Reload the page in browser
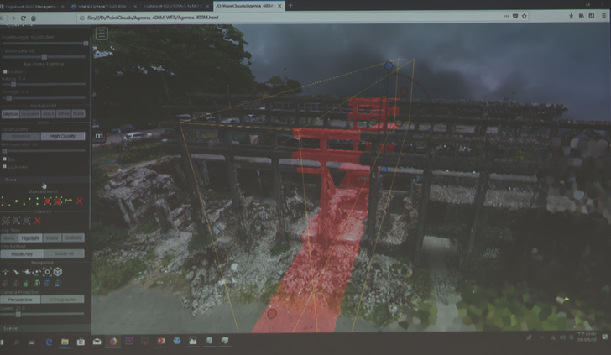The image size is (611, 355). tap(23, 18)
